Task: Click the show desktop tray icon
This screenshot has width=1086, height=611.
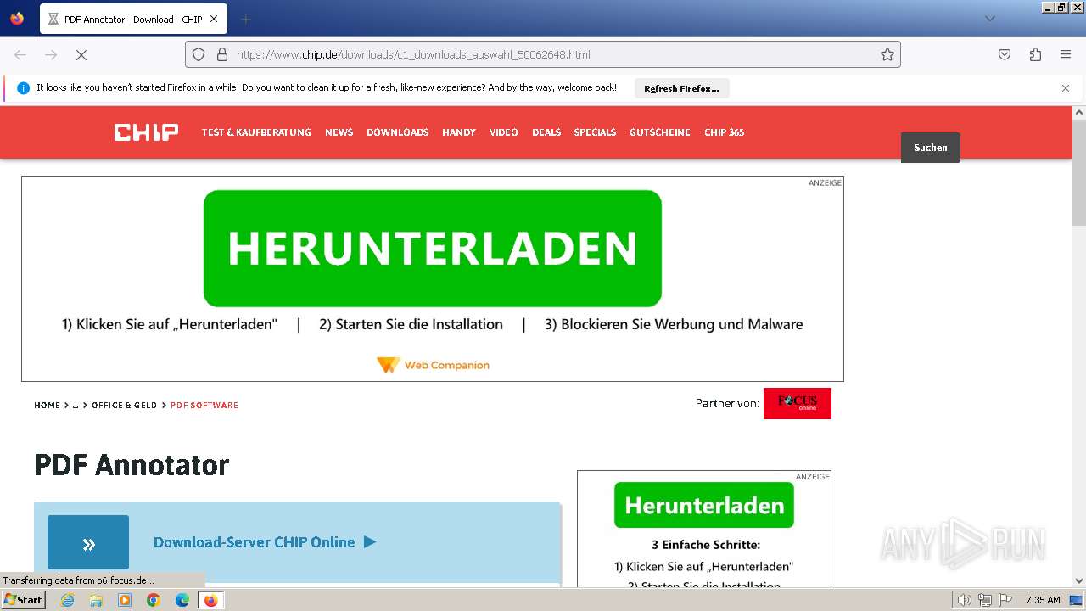Action: tap(1077, 600)
